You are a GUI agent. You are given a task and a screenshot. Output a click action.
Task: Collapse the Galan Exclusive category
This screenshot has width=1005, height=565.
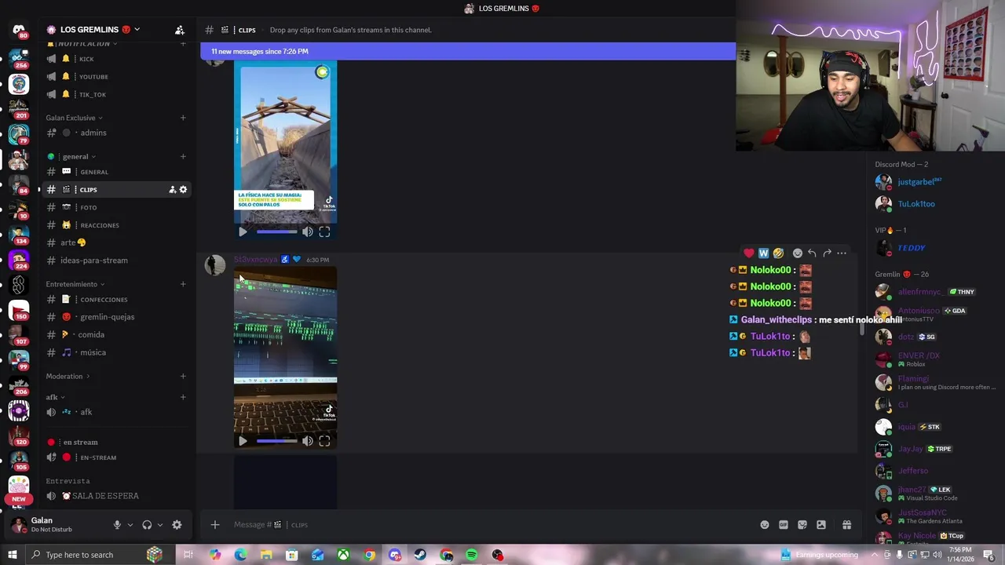pyautogui.click(x=74, y=118)
